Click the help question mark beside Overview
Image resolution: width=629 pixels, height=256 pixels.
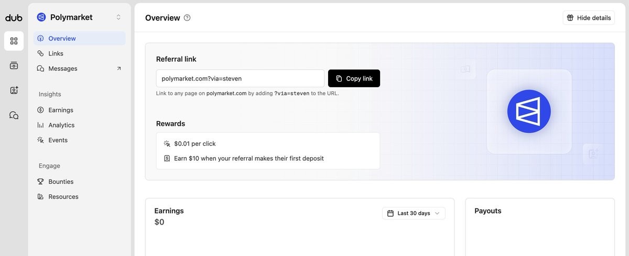point(187,18)
